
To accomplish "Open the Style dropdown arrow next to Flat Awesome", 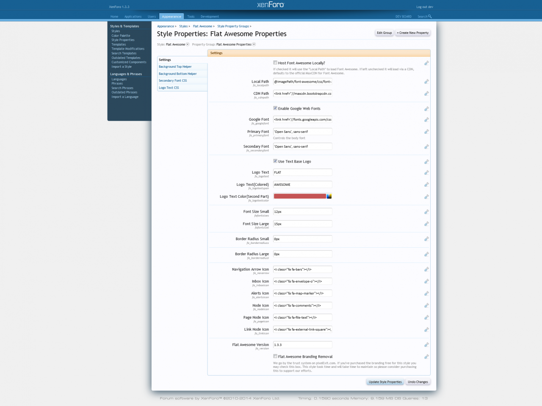I will [x=188, y=44].
